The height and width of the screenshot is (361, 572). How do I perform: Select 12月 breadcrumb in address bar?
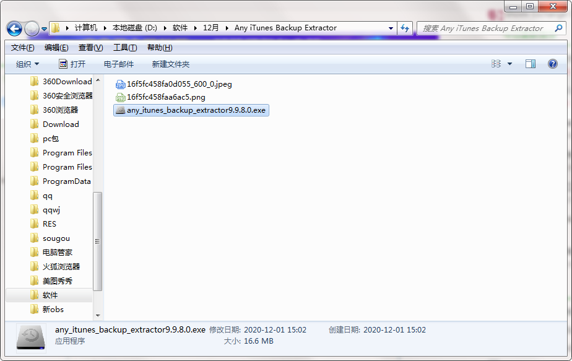211,28
